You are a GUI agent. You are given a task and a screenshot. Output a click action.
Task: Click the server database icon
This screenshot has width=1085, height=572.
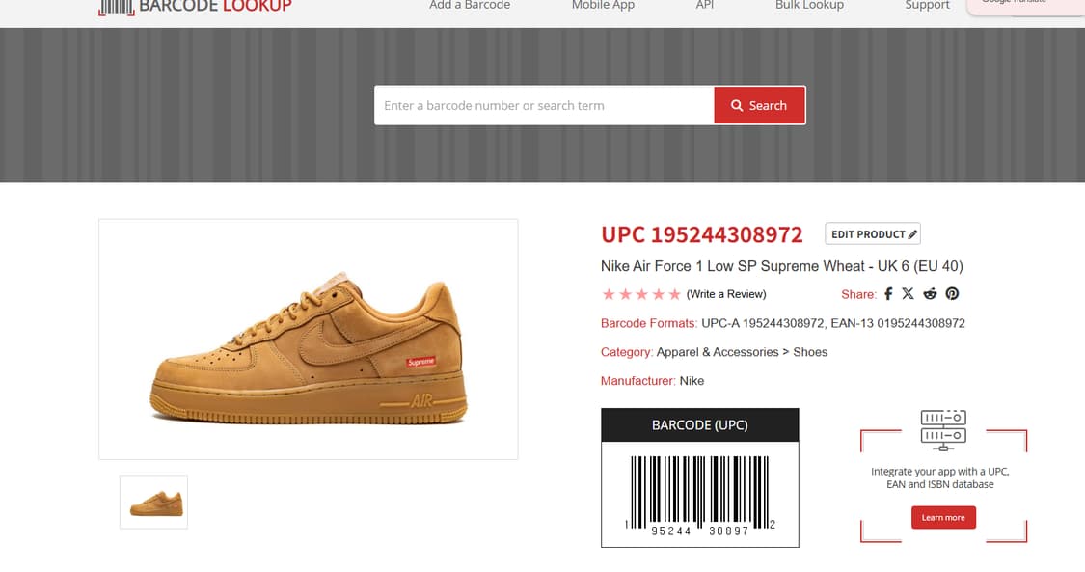pyautogui.click(x=943, y=429)
